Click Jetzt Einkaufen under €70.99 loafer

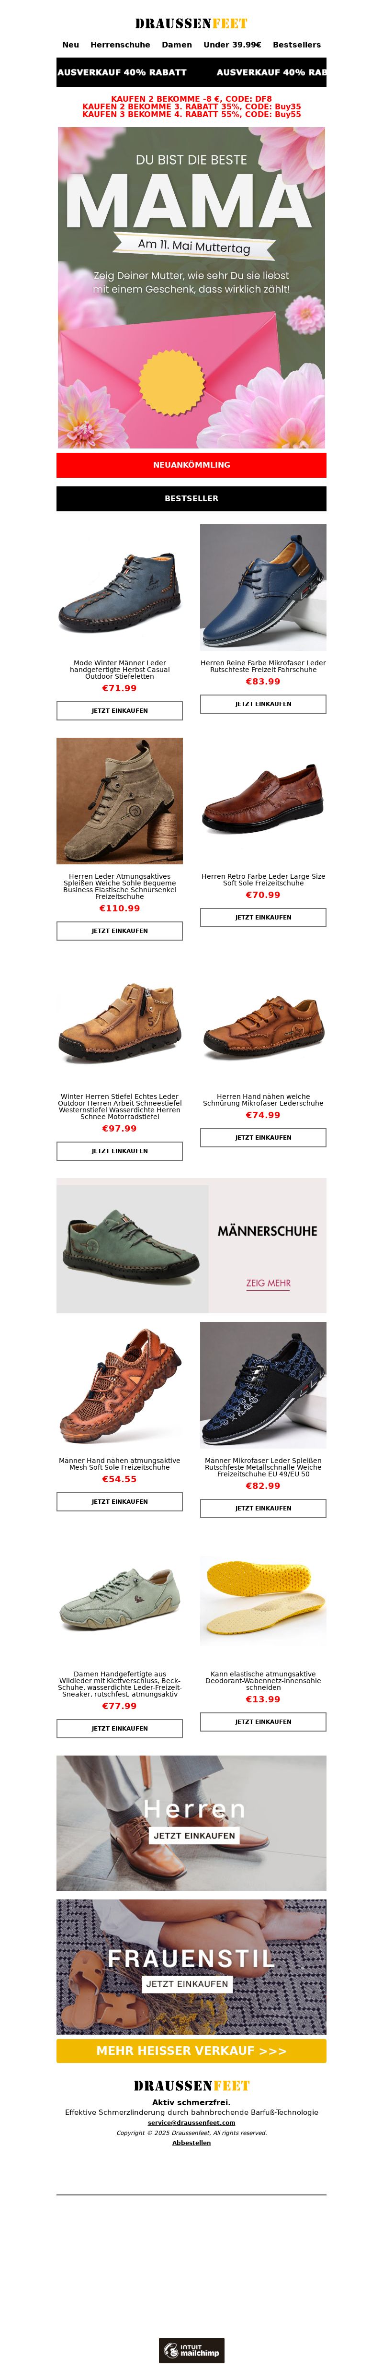click(263, 917)
